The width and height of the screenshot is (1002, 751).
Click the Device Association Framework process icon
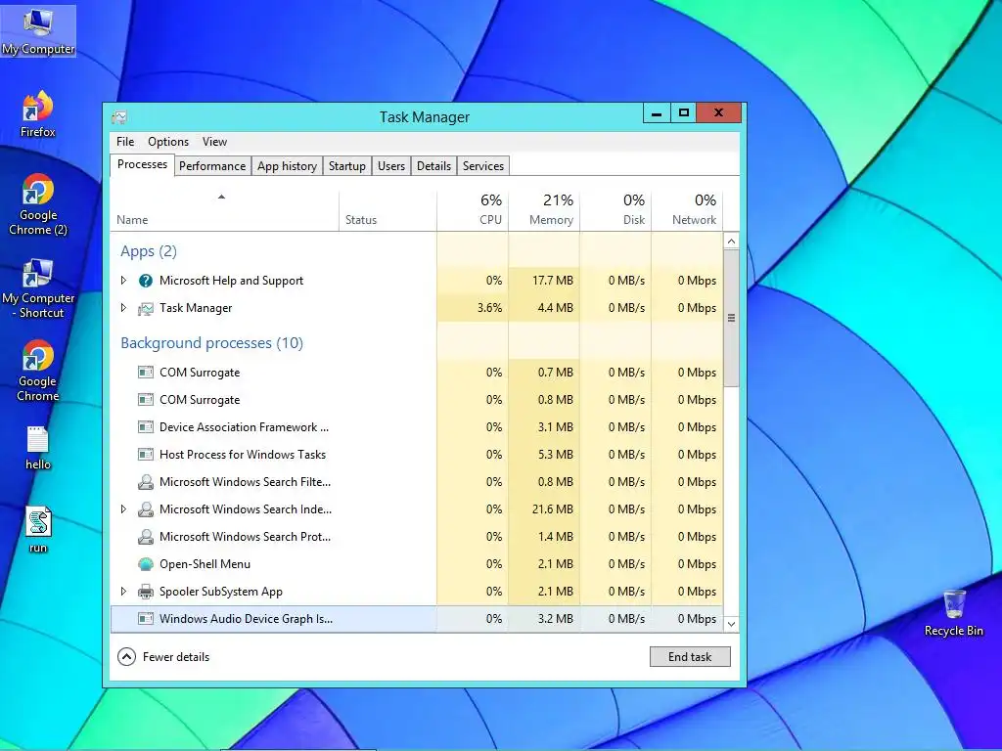coord(146,427)
